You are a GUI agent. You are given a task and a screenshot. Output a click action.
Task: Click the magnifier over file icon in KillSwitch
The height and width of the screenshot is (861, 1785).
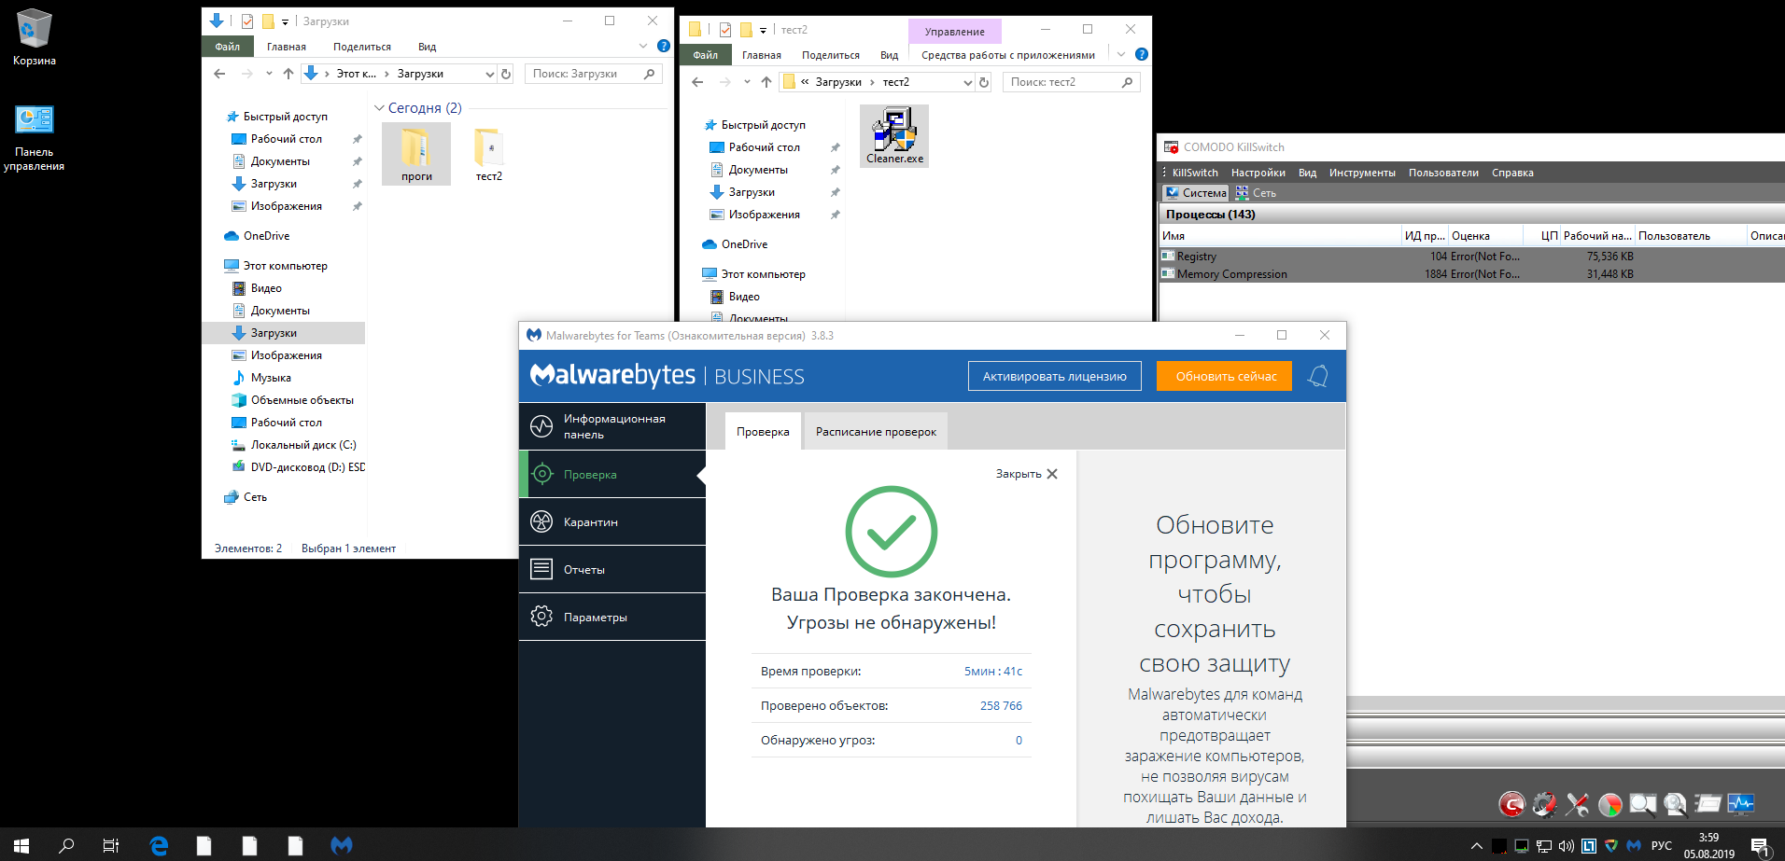1676,803
